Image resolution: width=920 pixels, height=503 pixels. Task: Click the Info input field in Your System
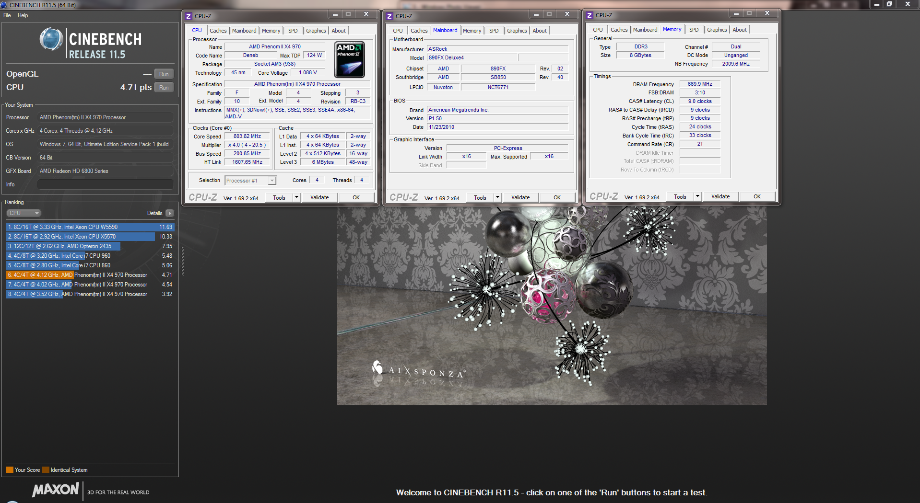[x=106, y=184]
